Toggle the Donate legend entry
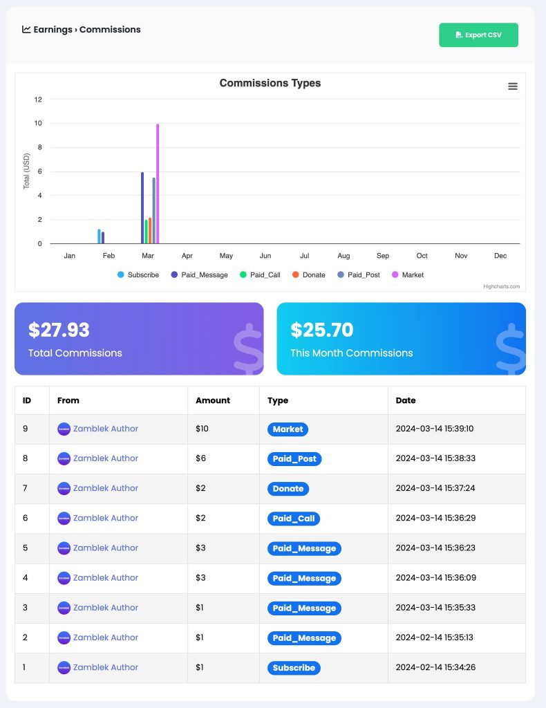This screenshot has width=546, height=708. (x=309, y=274)
